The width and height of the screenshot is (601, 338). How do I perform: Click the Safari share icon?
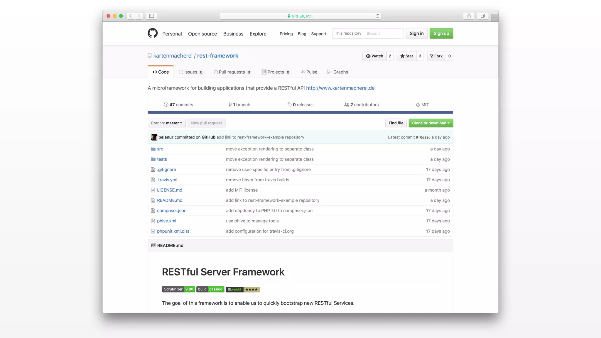(x=469, y=16)
